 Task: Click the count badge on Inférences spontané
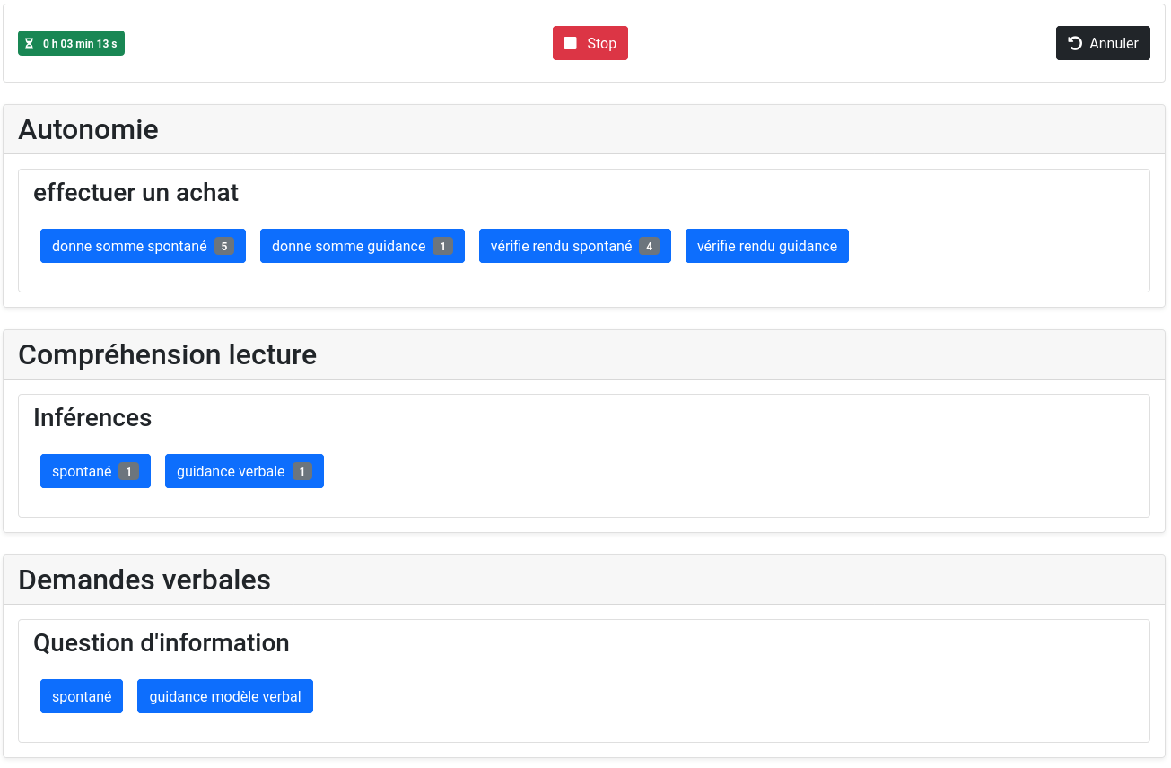(128, 471)
